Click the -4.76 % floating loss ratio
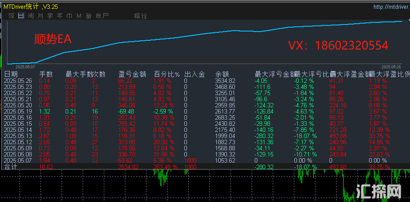The width and height of the screenshot is (410, 202). (x=304, y=105)
